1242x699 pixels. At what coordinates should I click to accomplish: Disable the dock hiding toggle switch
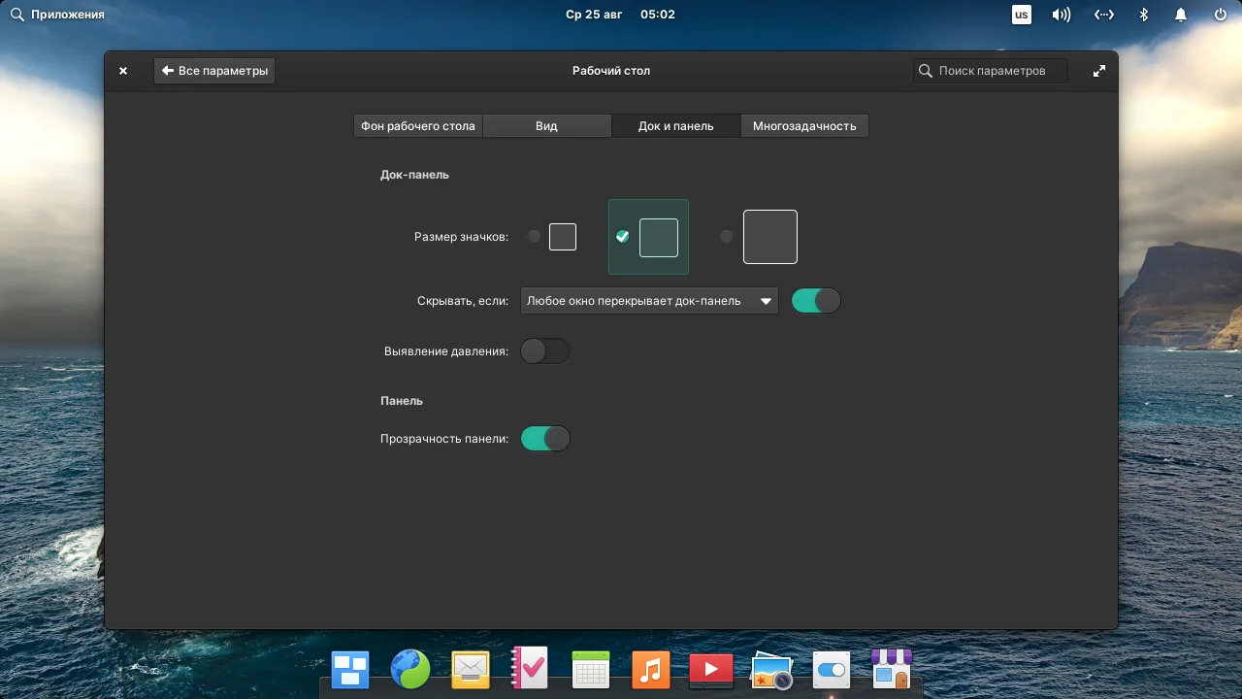click(815, 300)
